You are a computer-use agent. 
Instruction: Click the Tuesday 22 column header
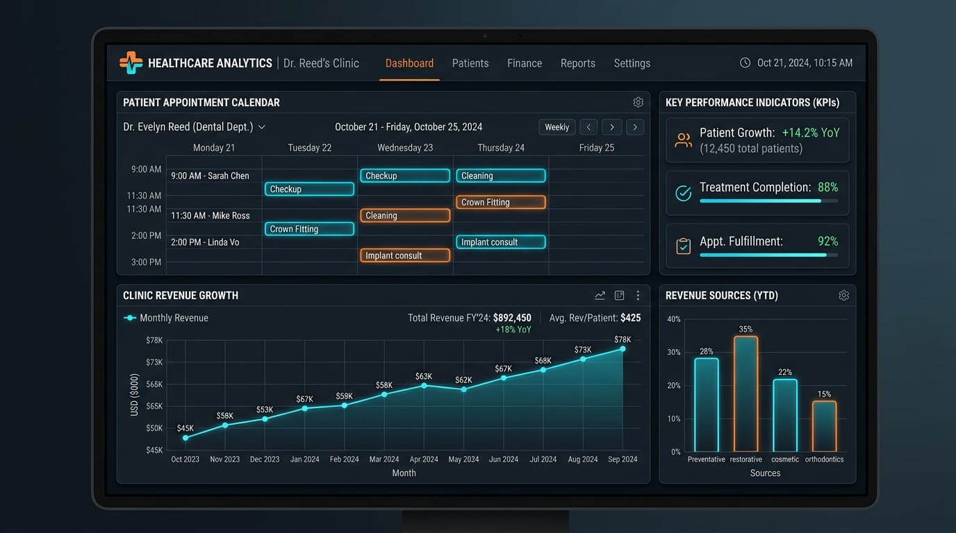[310, 148]
